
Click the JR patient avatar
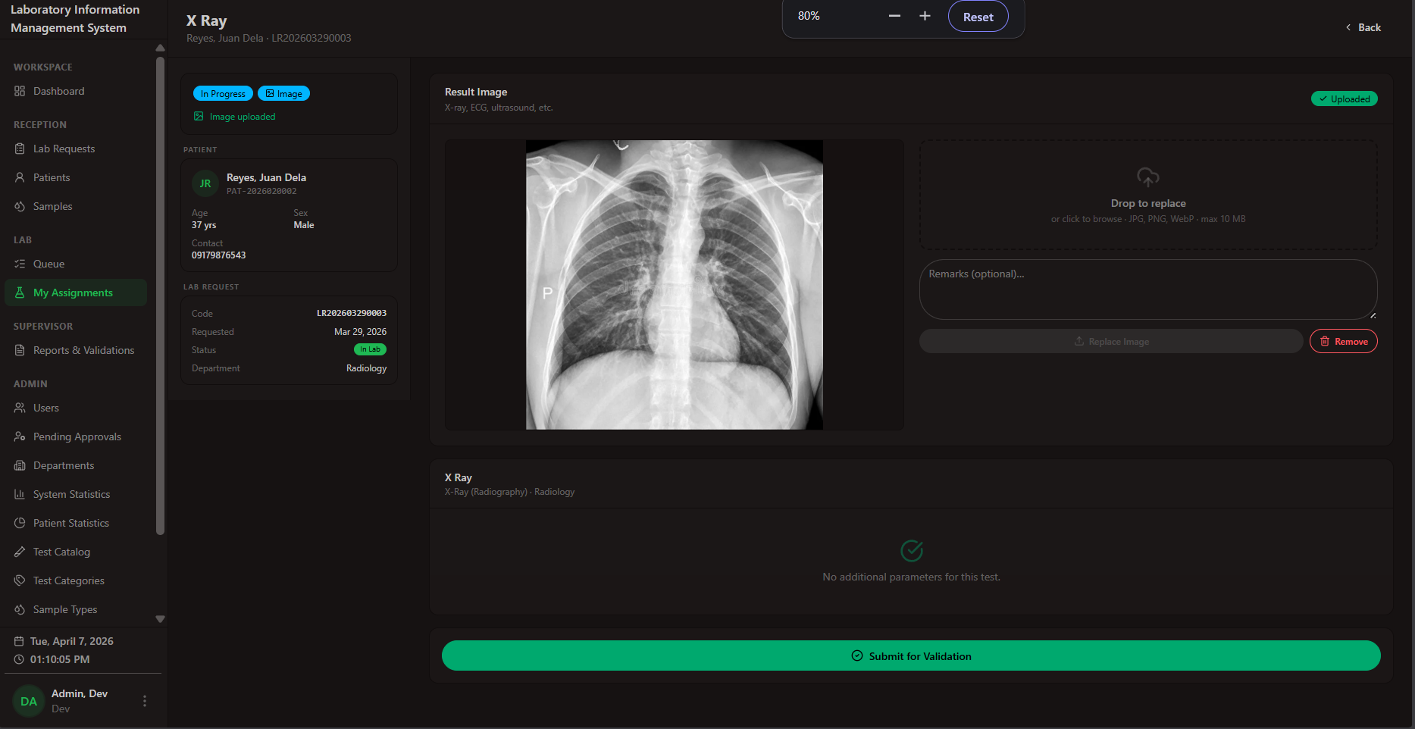pos(205,183)
